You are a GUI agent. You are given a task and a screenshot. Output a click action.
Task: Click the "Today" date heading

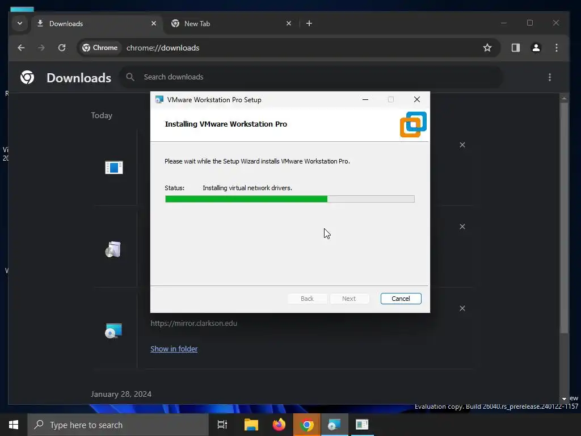pyautogui.click(x=102, y=116)
